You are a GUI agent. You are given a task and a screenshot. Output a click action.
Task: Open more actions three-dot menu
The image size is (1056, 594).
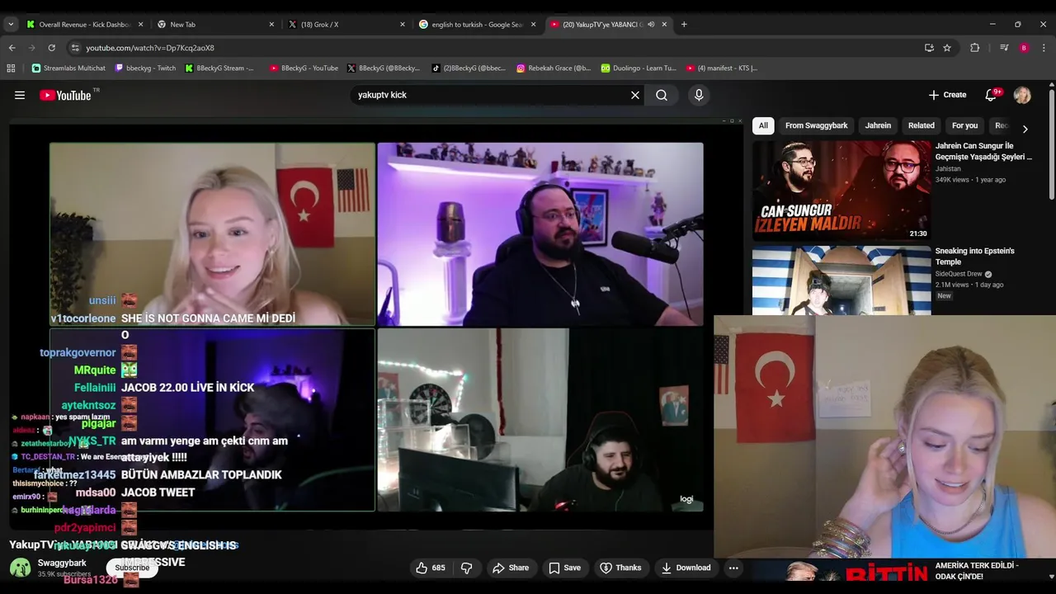point(733,568)
